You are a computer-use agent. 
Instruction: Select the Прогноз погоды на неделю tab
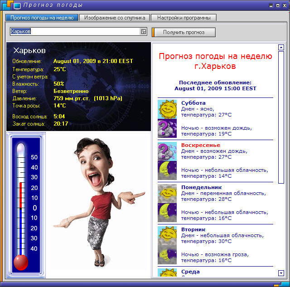[42, 18]
